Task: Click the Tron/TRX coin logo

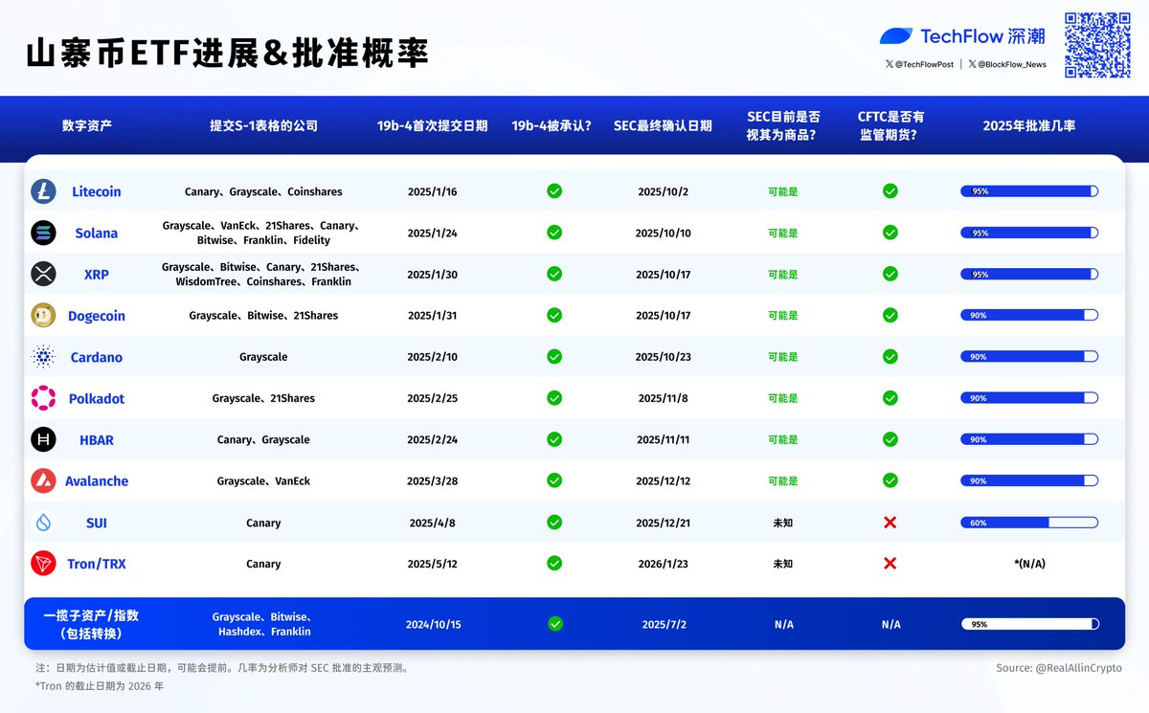Action: (43, 564)
